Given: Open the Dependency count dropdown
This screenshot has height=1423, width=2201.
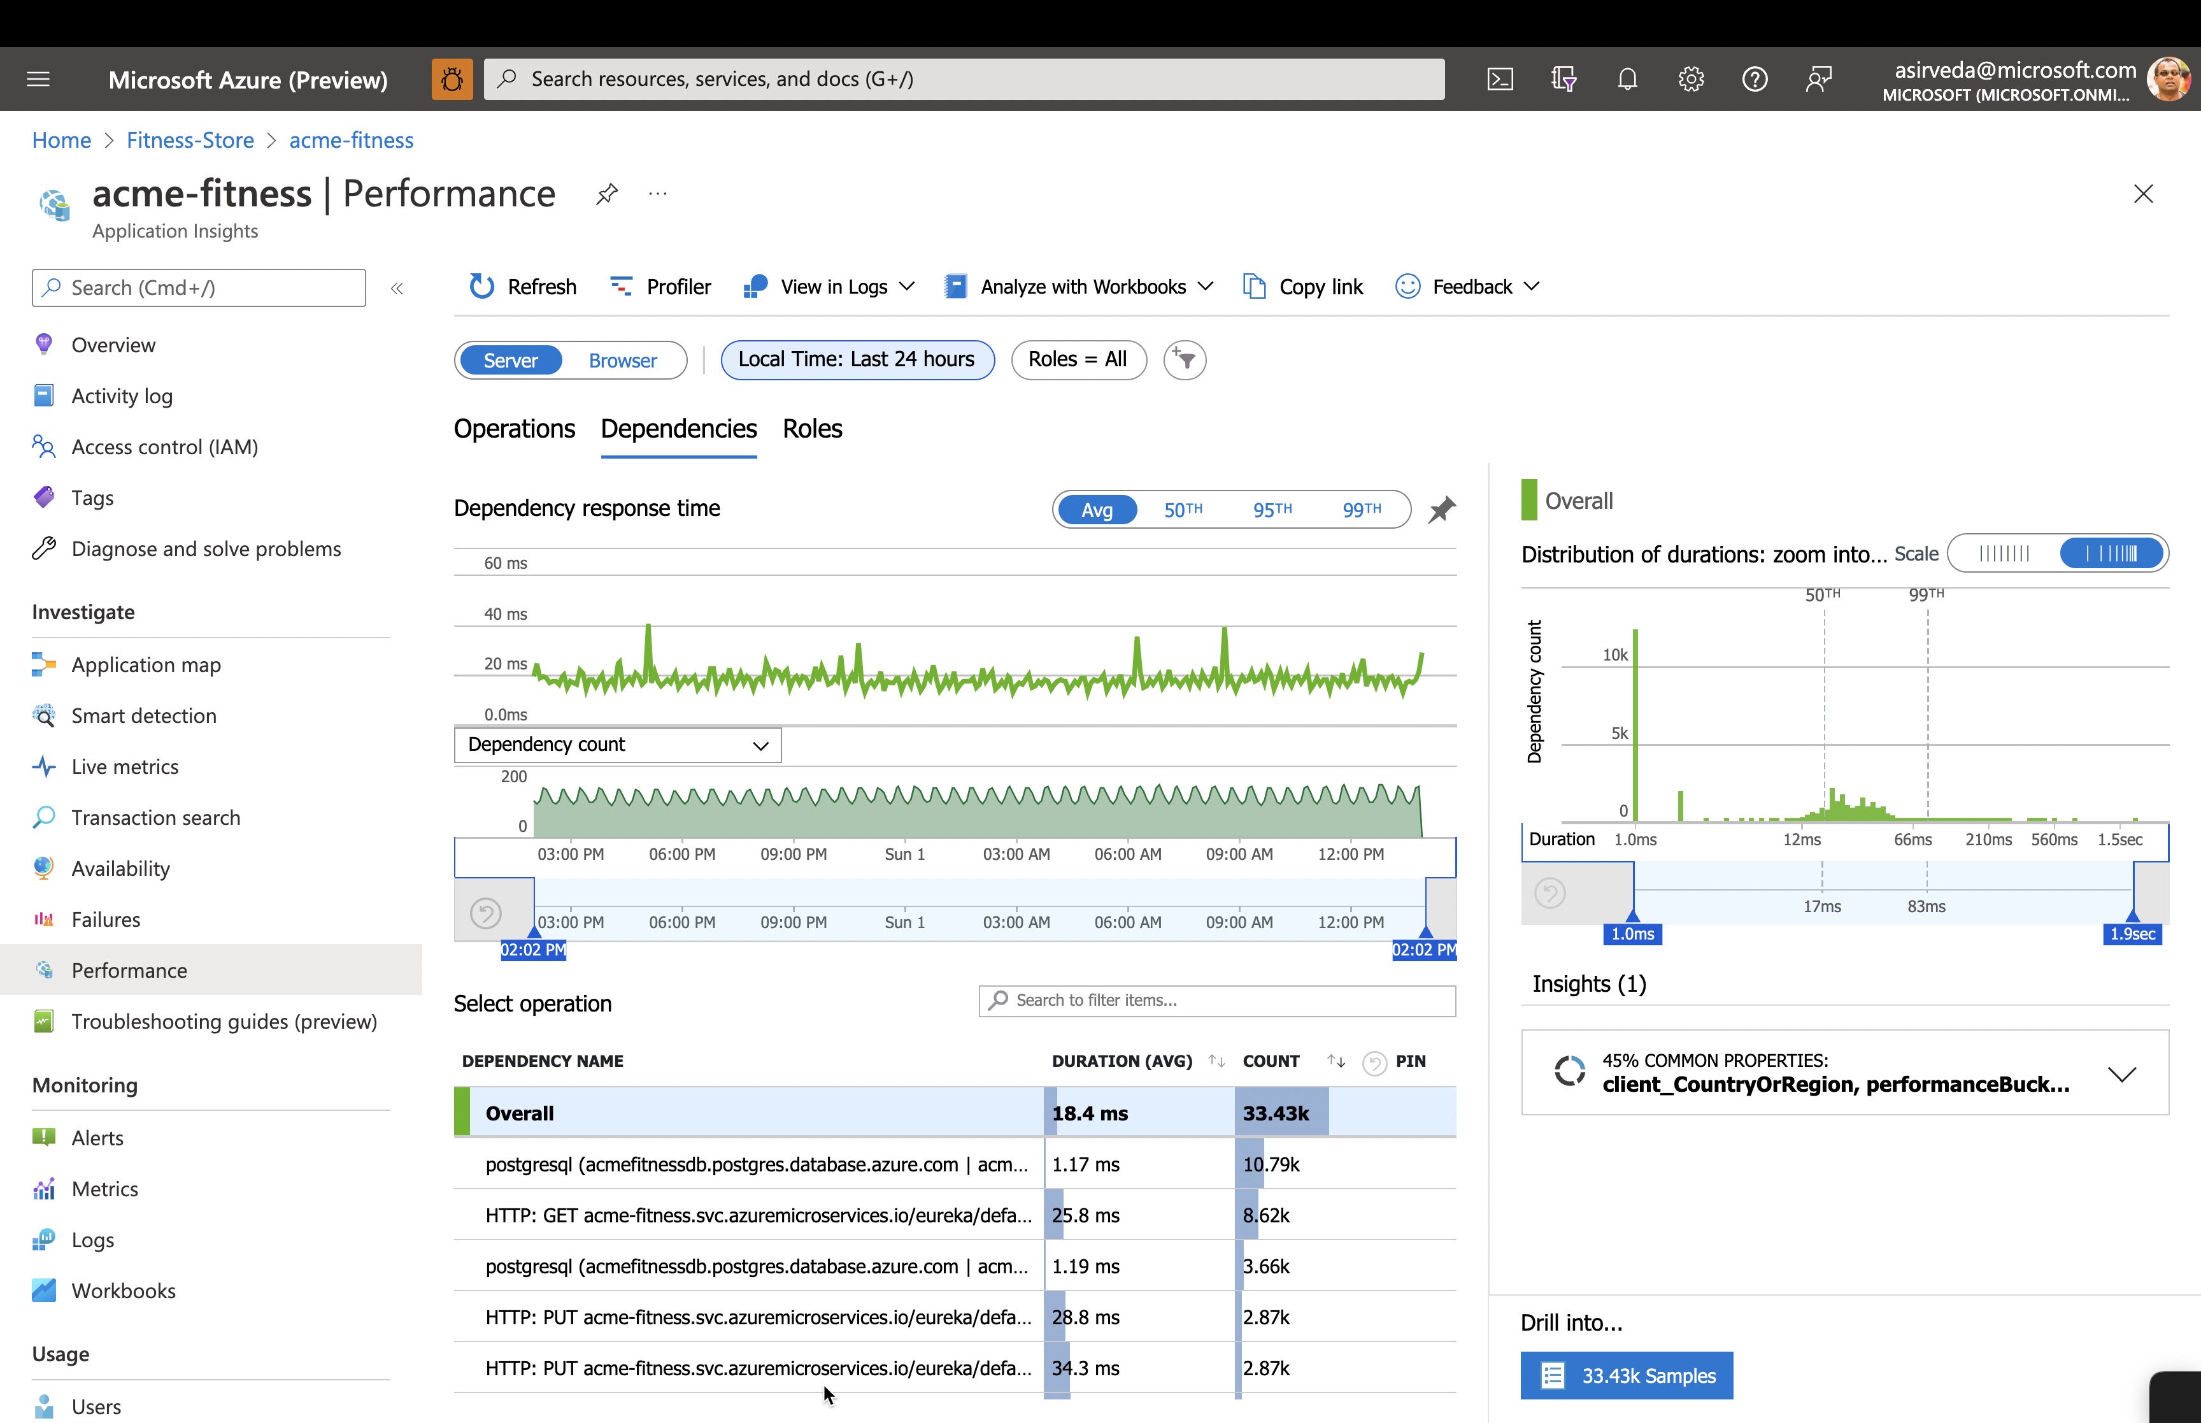Looking at the screenshot, I should pos(617,745).
